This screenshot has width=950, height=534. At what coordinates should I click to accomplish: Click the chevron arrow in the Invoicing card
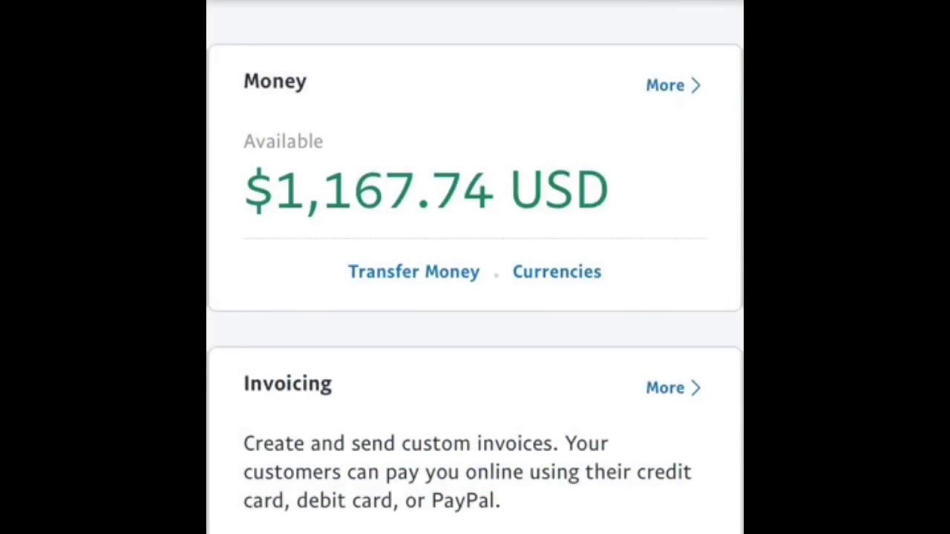pos(695,388)
